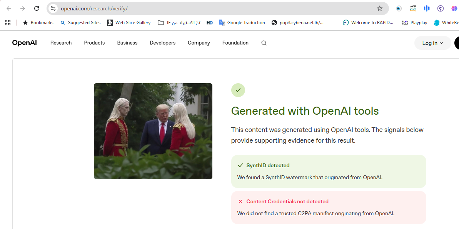
Task: Select 'Content Credentials not detected' label
Action: click(287, 202)
